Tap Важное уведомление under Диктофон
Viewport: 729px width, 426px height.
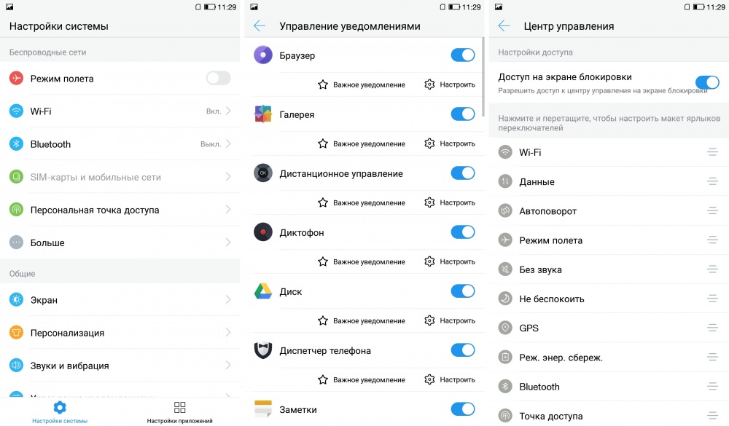tap(362, 261)
